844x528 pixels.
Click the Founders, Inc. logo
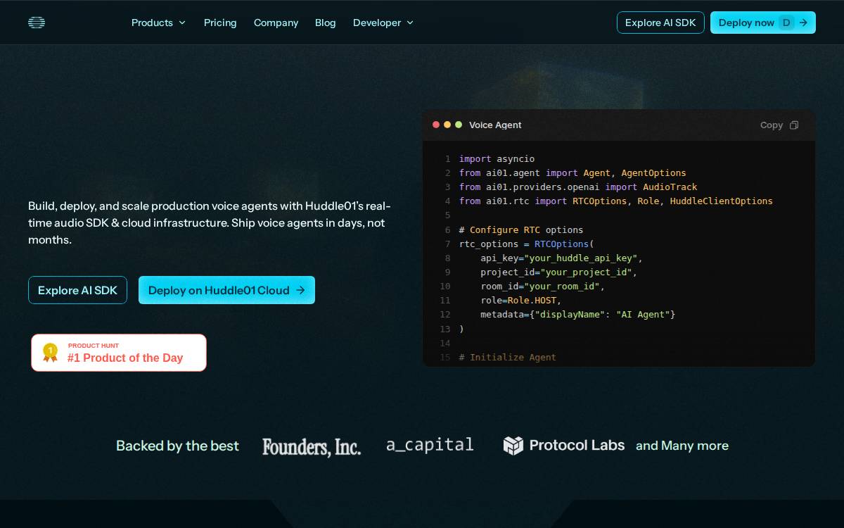tap(312, 446)
